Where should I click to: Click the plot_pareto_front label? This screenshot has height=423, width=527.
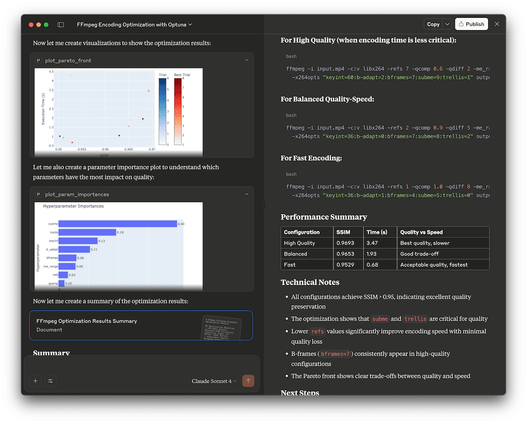[x=68, y=60]
